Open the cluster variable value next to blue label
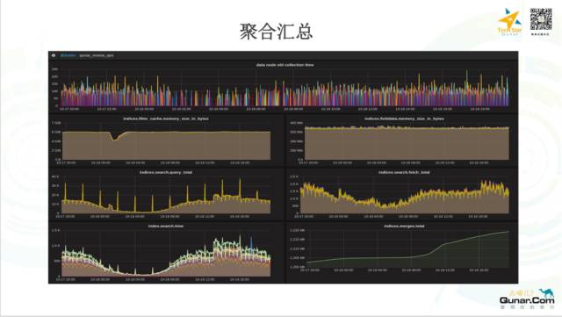Viewport: 562px width, 317px height. point(97,55)
